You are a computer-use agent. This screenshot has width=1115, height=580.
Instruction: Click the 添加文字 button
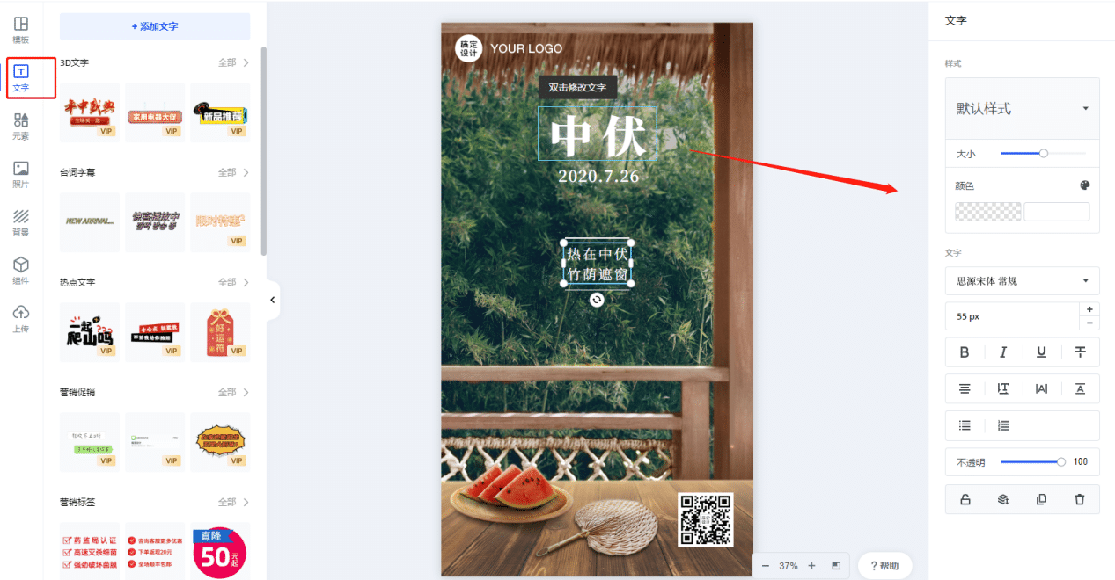[155, 26]
